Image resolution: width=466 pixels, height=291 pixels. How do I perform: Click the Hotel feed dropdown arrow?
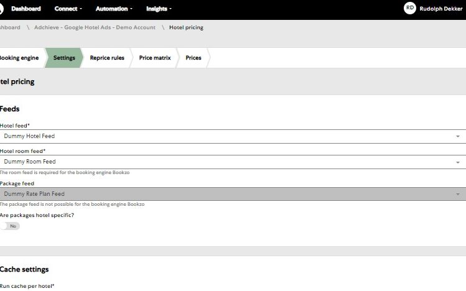coord(458,137)
